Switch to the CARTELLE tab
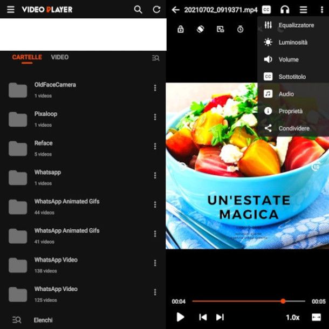Screen dimensions: 329x329 click(x=27, y=57)
